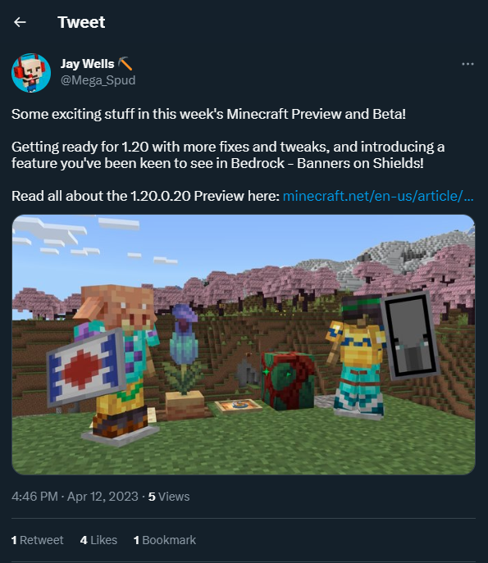Click the pickaxe emoji beside Jay Wells
This screenshot has width=488, height=563.
click(x=125, y=64)
